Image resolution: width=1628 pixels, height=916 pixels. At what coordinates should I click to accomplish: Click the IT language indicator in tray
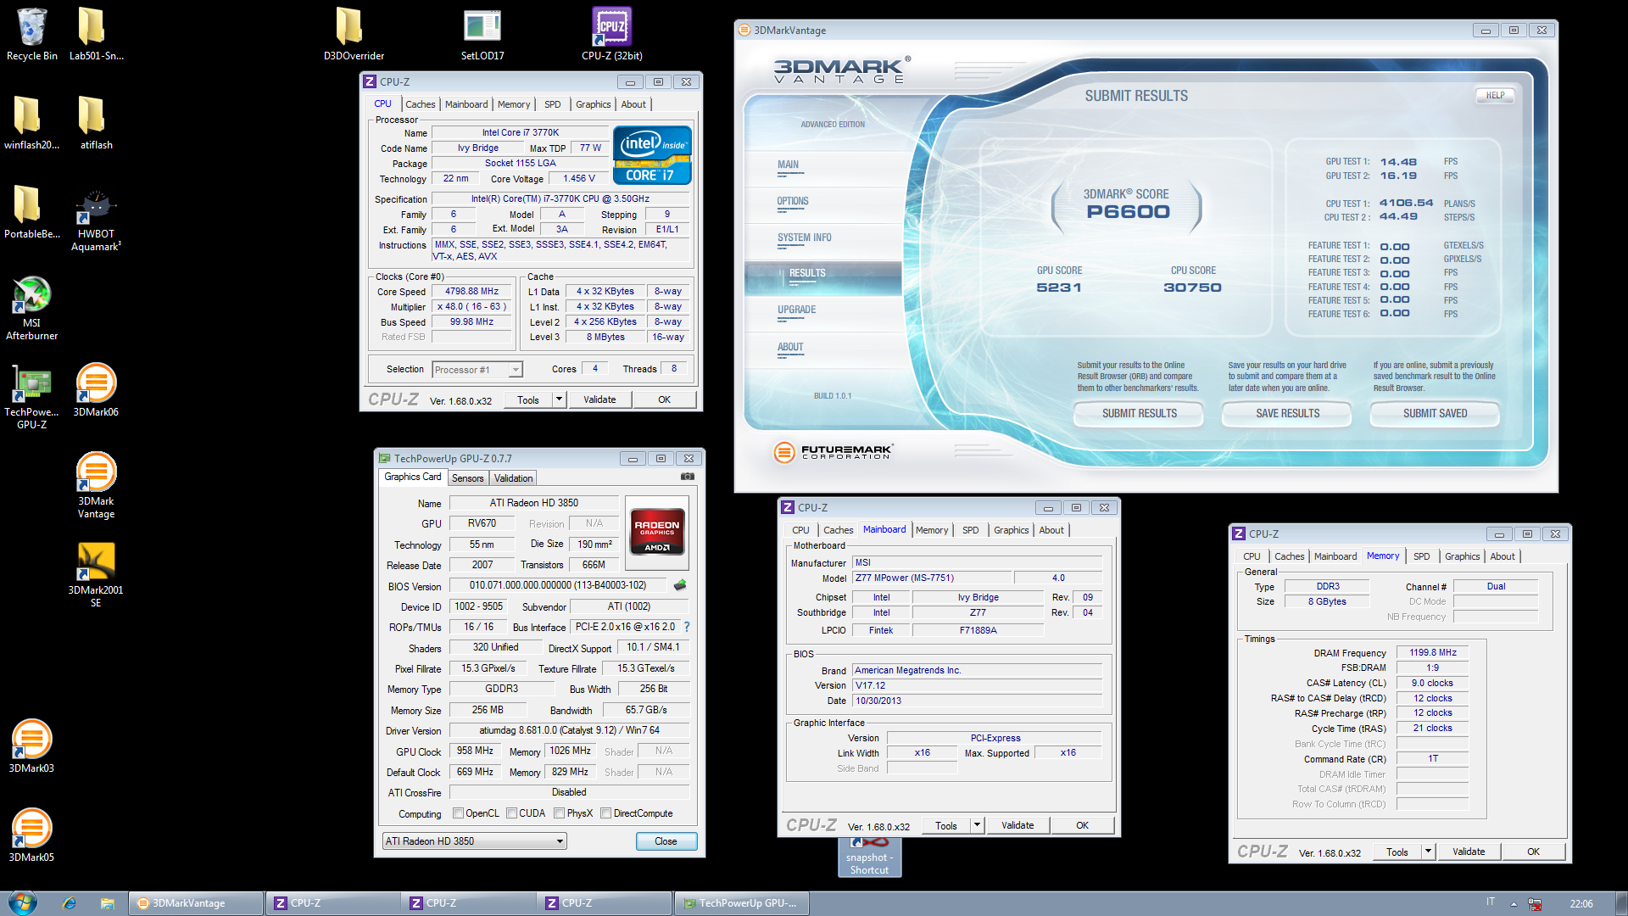[1490, 902]
